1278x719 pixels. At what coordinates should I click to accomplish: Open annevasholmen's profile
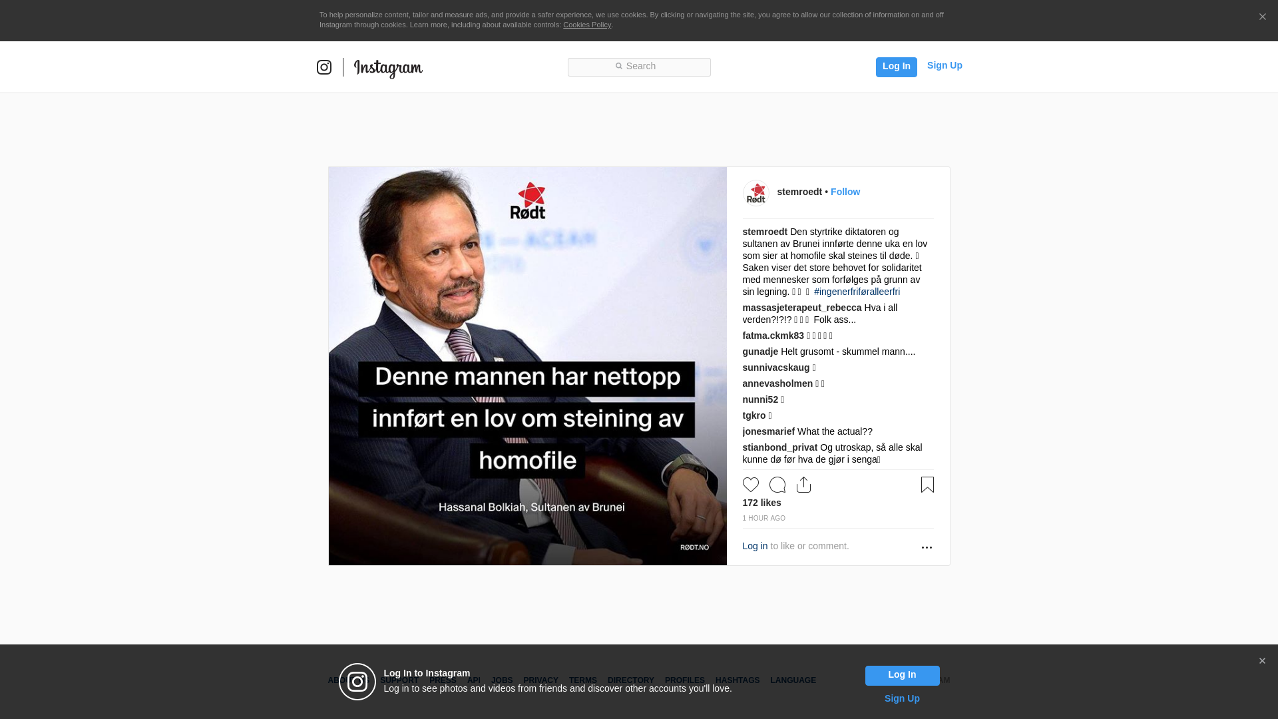(777, 383)
